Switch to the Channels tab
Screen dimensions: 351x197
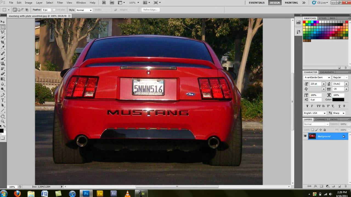coord(321,119)
